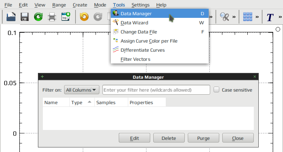Expand toolbar overflow after grid icon
Screen dimensions: 283x152
[257, 17]
